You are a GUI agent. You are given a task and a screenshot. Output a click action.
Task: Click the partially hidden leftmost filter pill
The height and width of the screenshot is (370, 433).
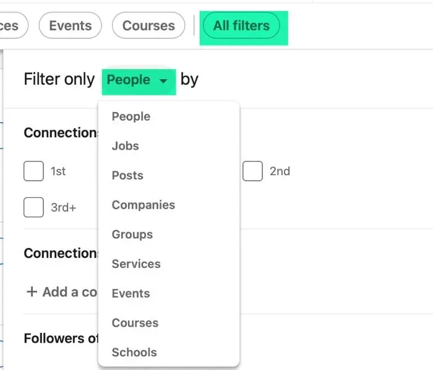pos(11,26)
